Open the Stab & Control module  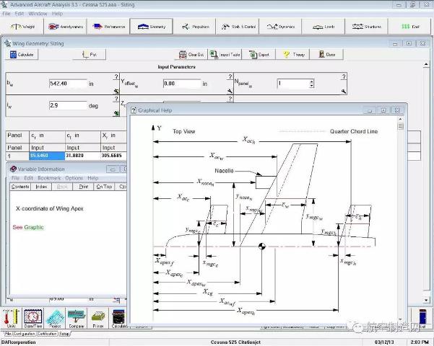(x=238, y=27)
